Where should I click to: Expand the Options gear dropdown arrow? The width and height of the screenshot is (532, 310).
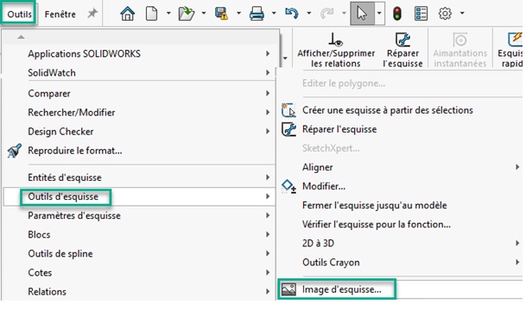(462, 14)
